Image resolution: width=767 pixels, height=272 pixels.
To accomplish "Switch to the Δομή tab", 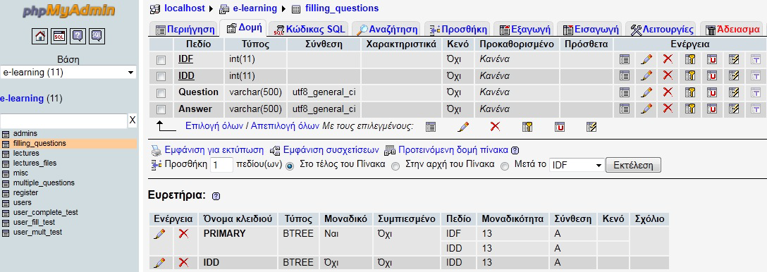I will pyautogui.click(x=243, y=28).
